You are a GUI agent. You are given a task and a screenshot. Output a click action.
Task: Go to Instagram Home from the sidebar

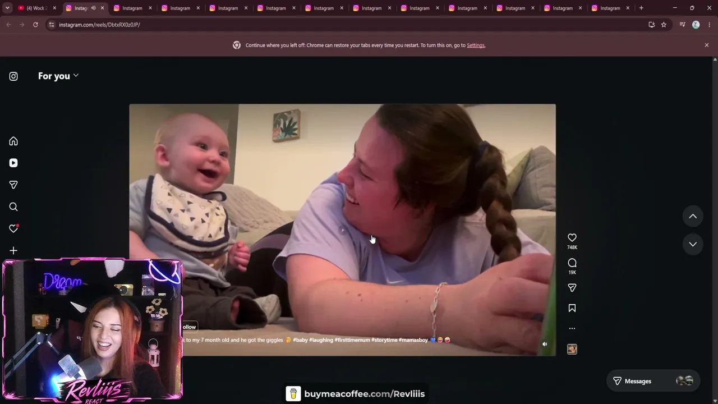(13, 141)
